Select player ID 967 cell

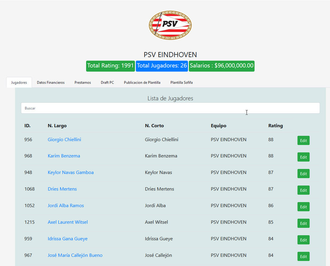tap(28, 255)
